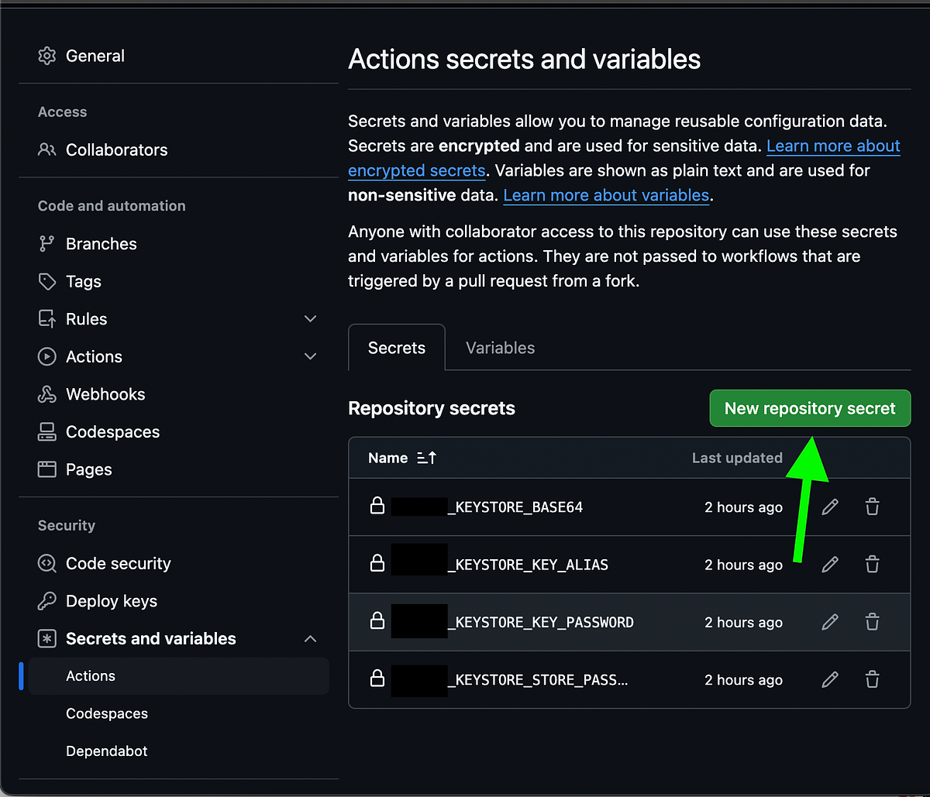Viewport: 930px width, 797px height.
Task: Open Codespaces via its terminal icon
Action: (46, 431)
